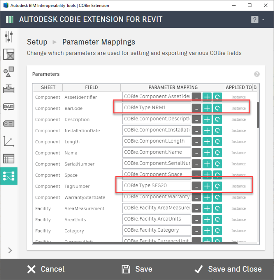The height and width of the screenshot is (280, 274).
Task: Edit the COBie.Component.Name mapping field
Action: (157, 152)
